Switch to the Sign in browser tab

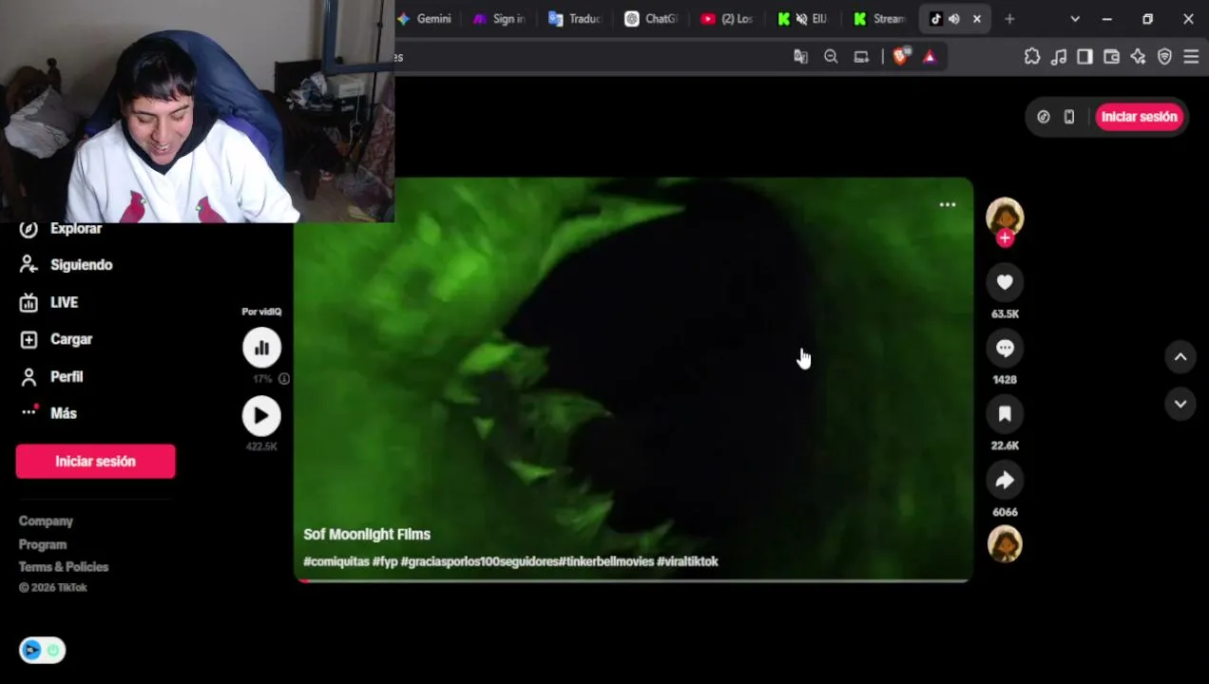[500, 19]
